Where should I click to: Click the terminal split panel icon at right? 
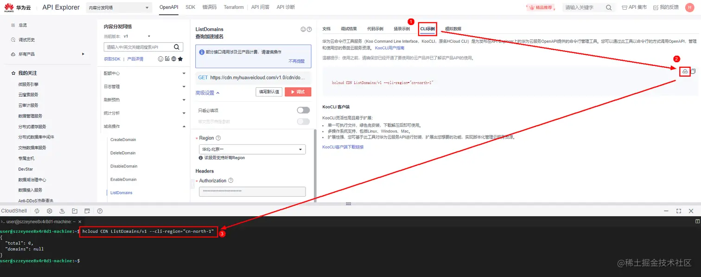pyautogui.click(x=698, y=222)
